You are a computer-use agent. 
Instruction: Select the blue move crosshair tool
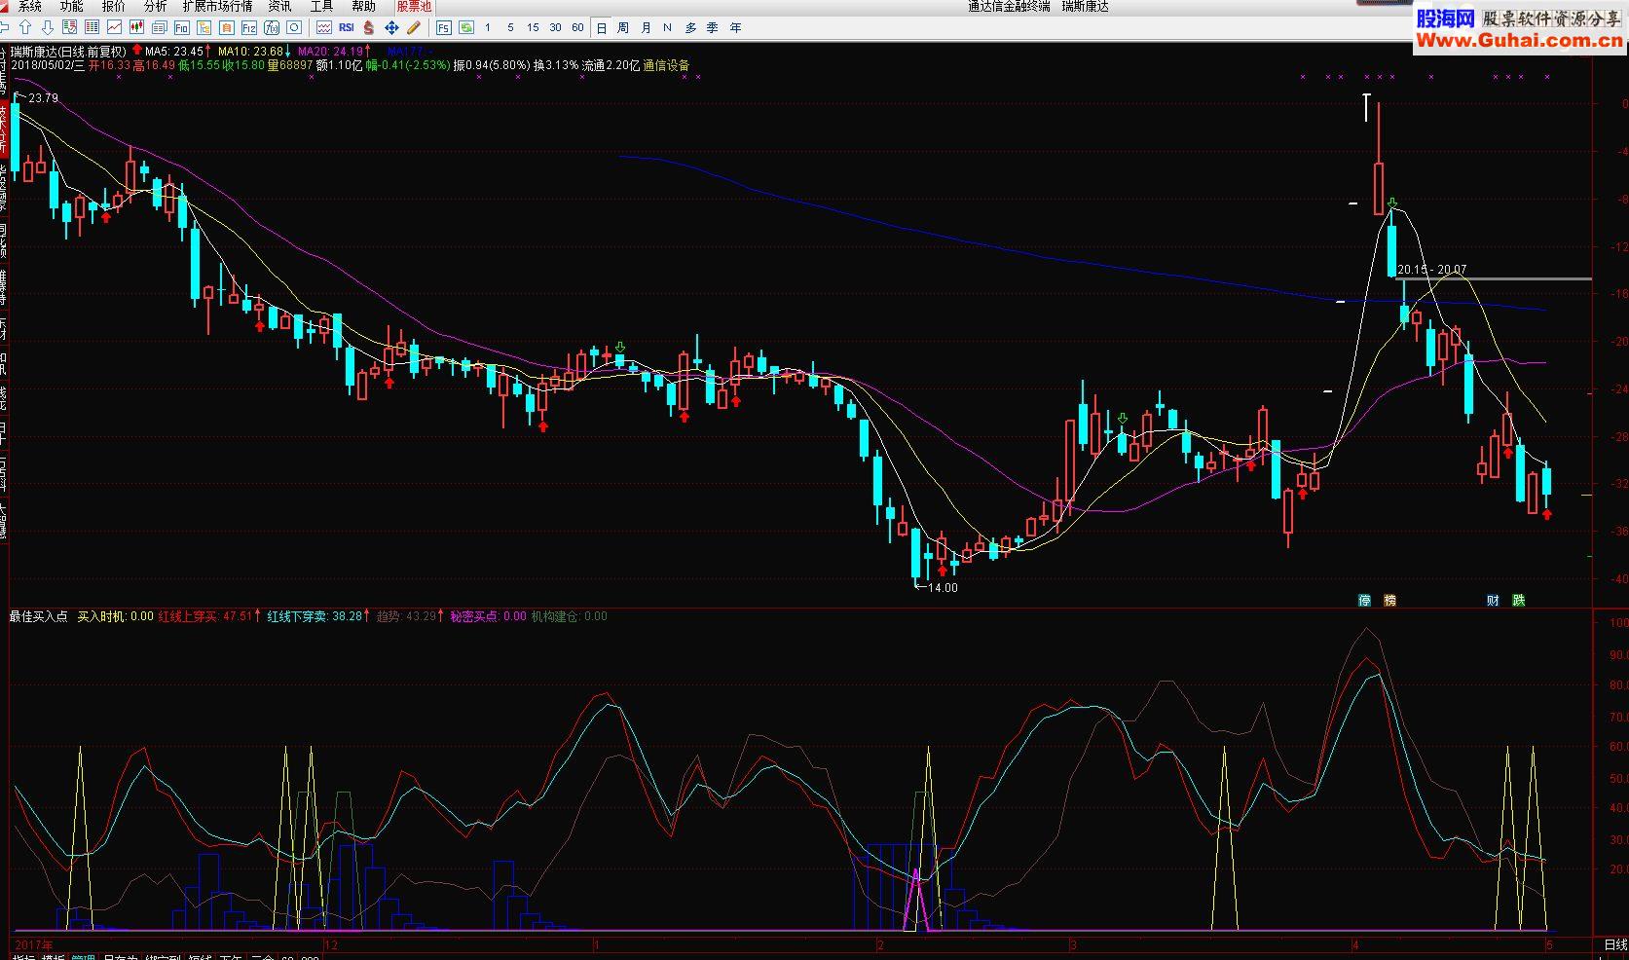coord(391,28)
